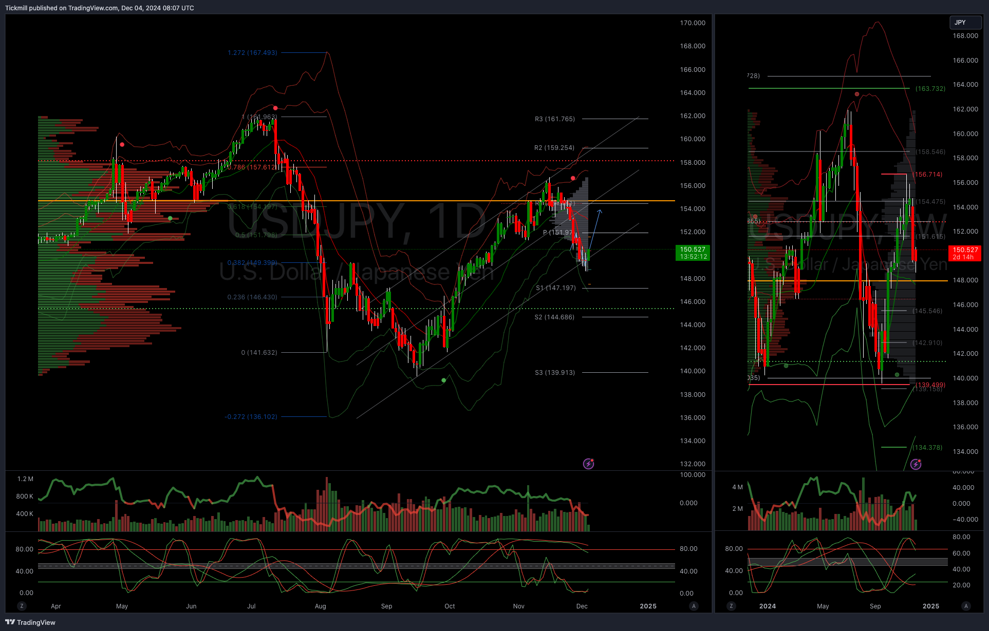
Task: Click the 132.000 price on daily scale
Action: pos(693,464)
